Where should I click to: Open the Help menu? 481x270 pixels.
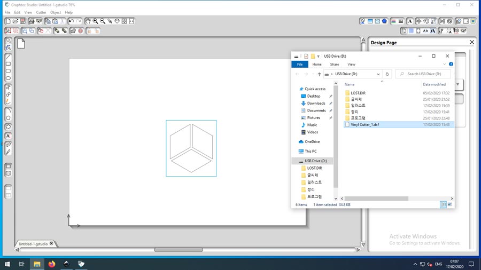click(x=69, y=13)
